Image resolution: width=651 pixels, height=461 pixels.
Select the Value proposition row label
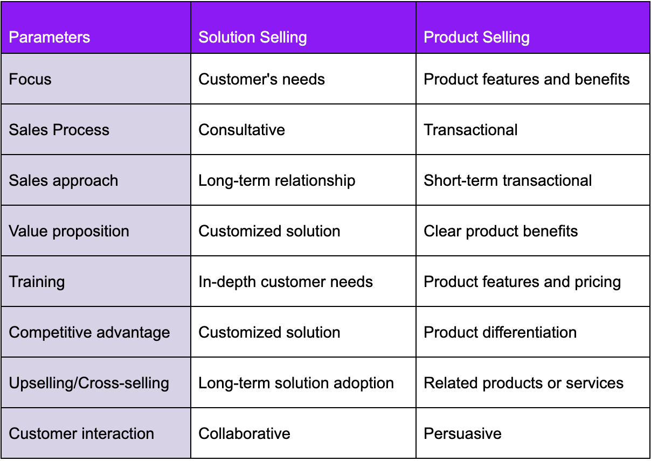pyautogui.click(x=96, y=230)
